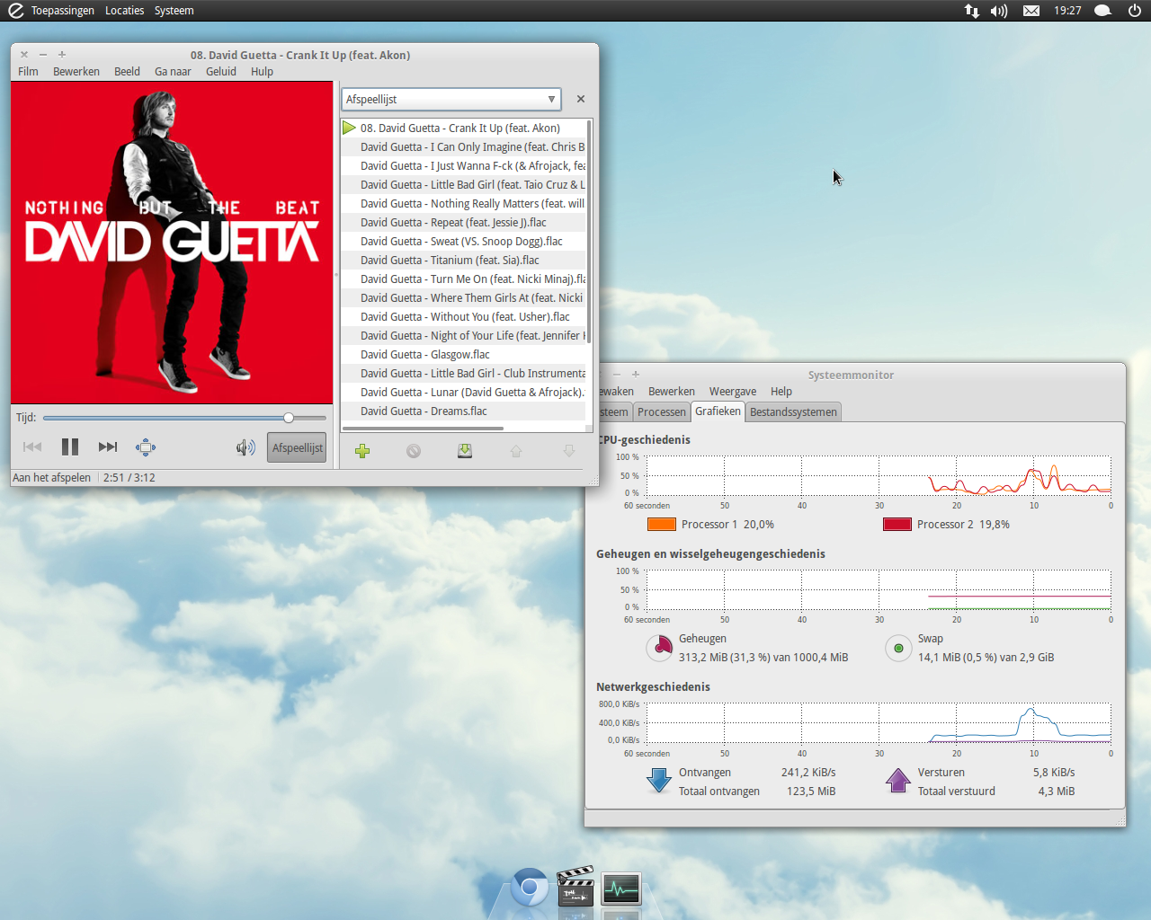Open the mail indicator in top panel
1151x920 pixels.
tap(1031, 11)
